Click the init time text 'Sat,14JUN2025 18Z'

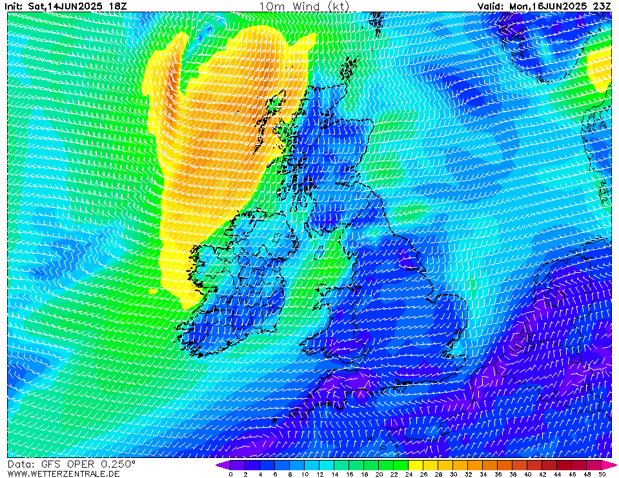[77, 6]
